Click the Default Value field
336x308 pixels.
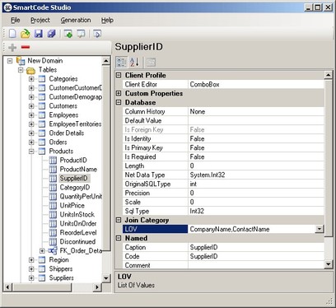coord(256,120)
